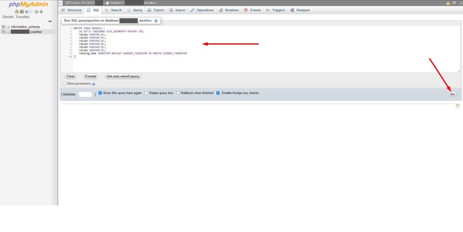Open the Export tab
Viewport: 463px width, 232px height.
(x=156, y=10)
